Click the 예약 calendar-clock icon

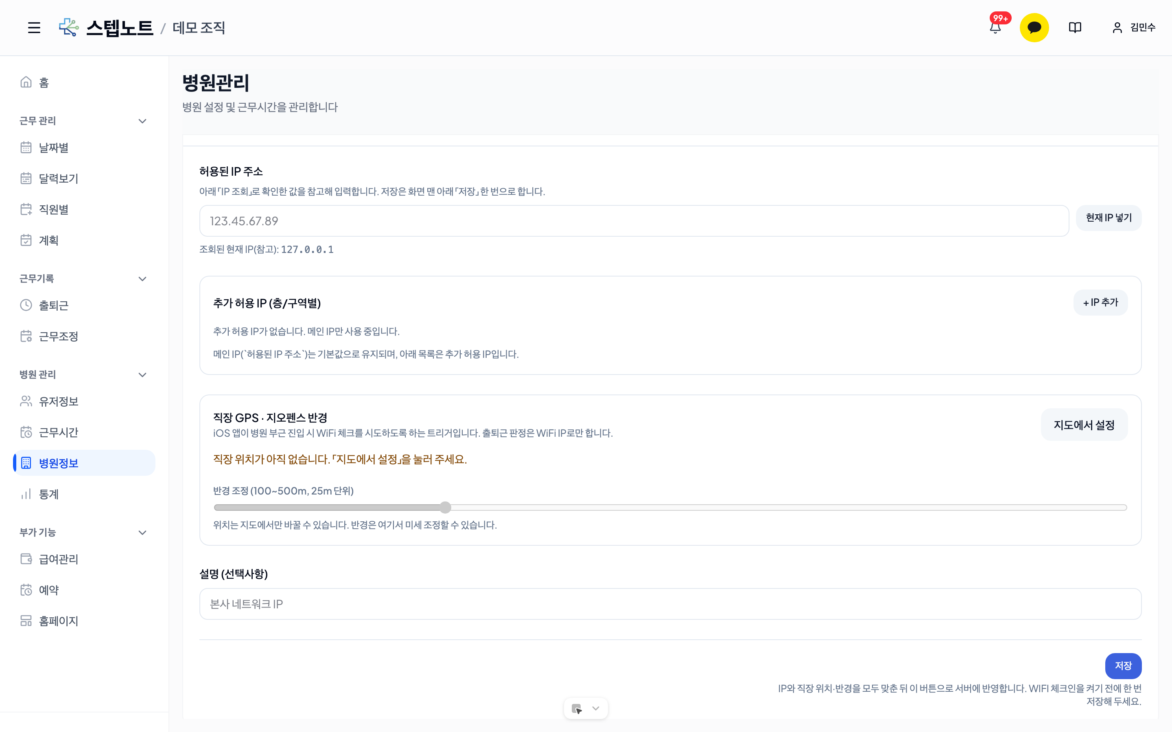(x=26, y=590)
